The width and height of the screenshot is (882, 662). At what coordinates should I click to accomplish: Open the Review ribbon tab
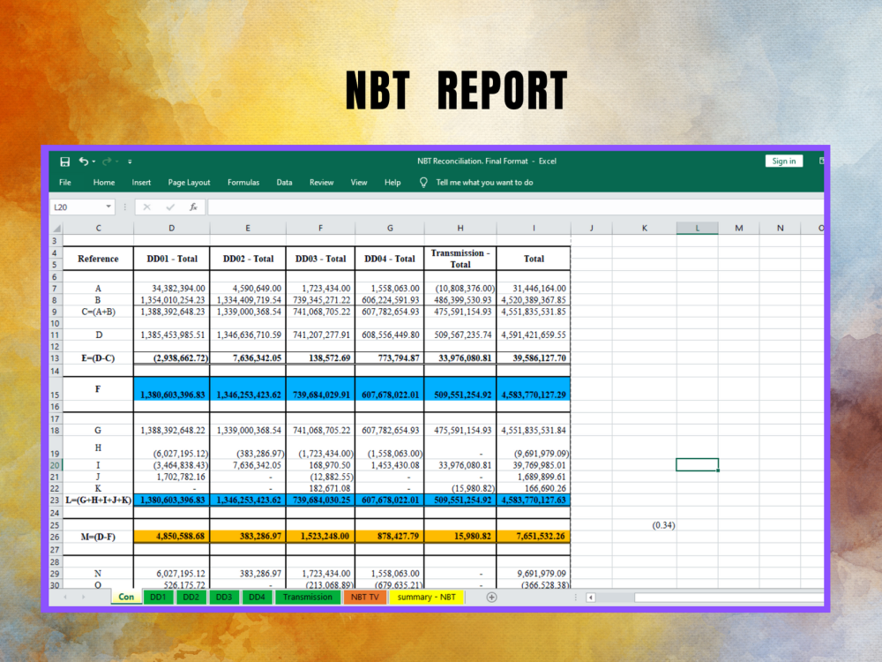pos(321,183)
